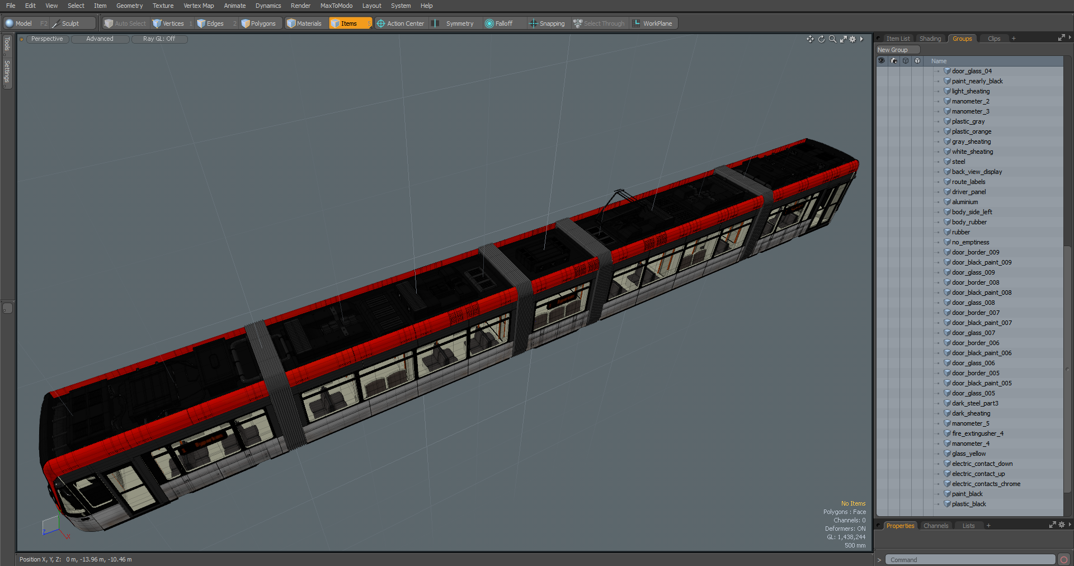
Task: Add a new tab with plus beside Clips
Action: point(1014,39)
